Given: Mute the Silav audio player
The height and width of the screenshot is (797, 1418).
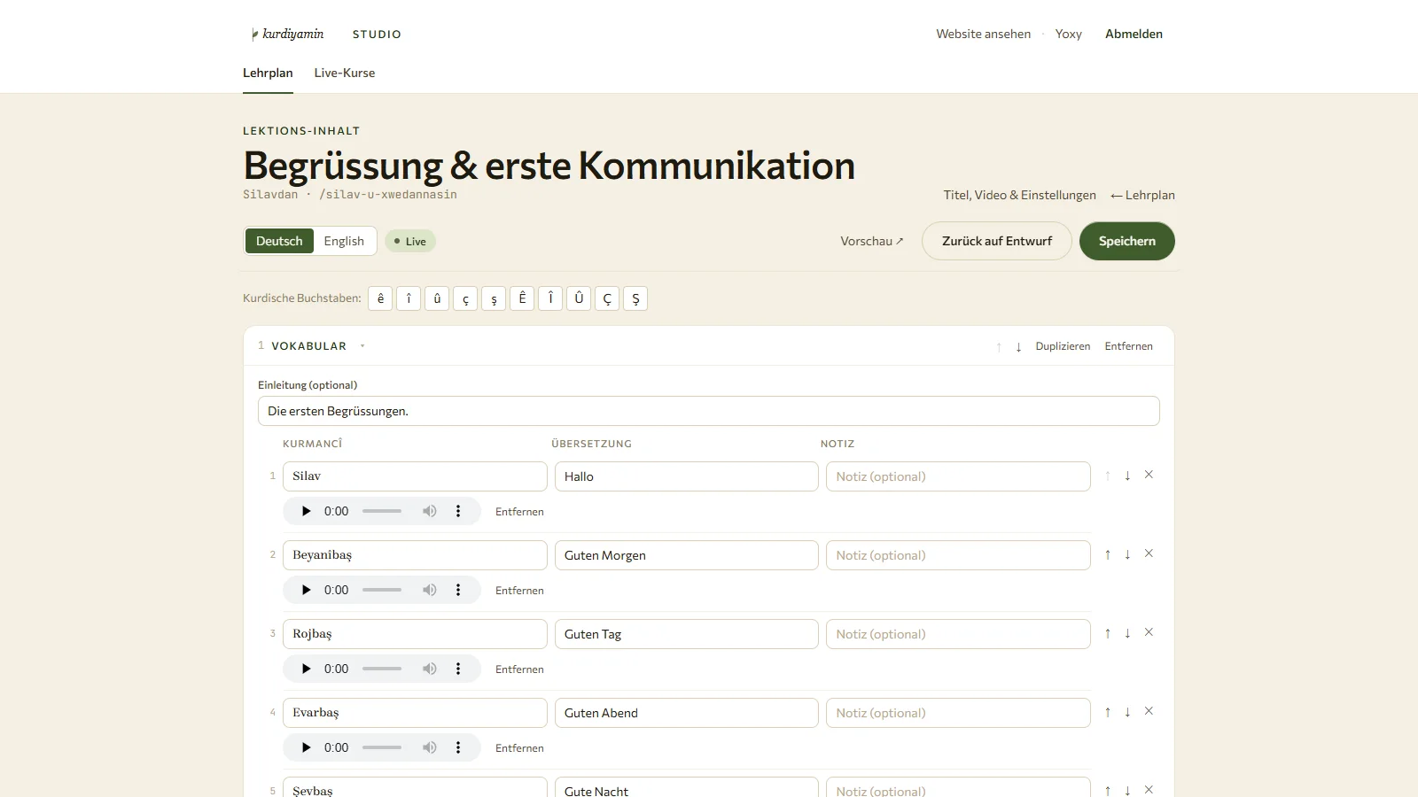Looking at the screenshot, I should coord(430,511).
